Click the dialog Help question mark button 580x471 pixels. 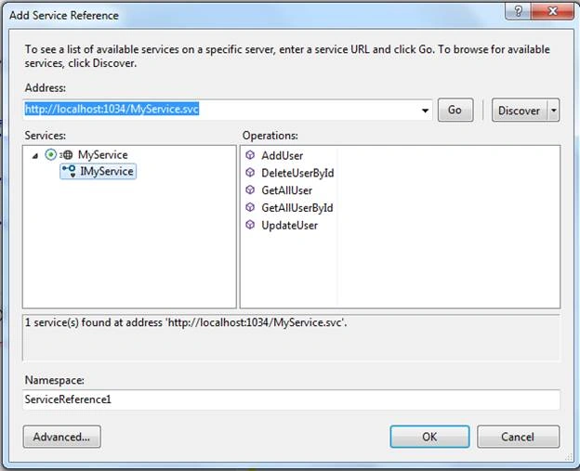[518, 11]
